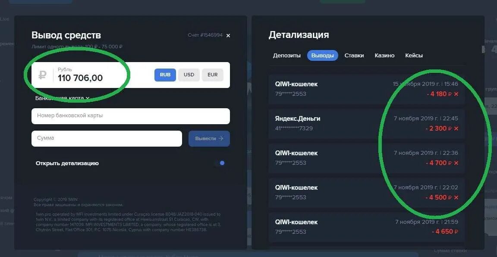
Task: Click Copyright 2019 1WIN text
Action: point(56,200)
